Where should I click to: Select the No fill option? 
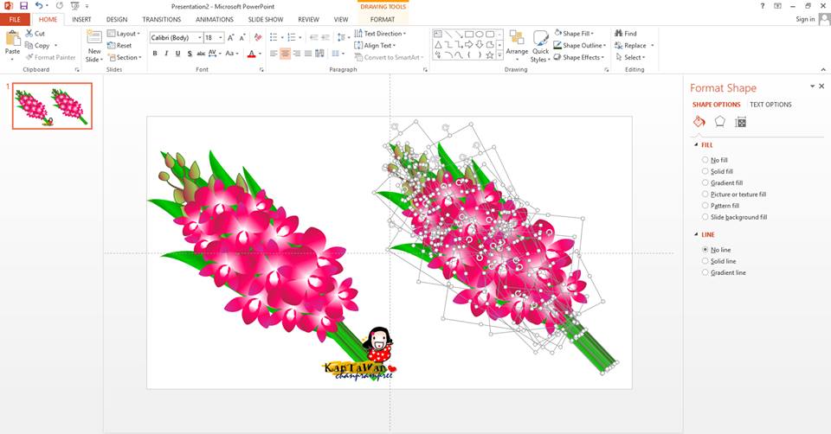715,160
